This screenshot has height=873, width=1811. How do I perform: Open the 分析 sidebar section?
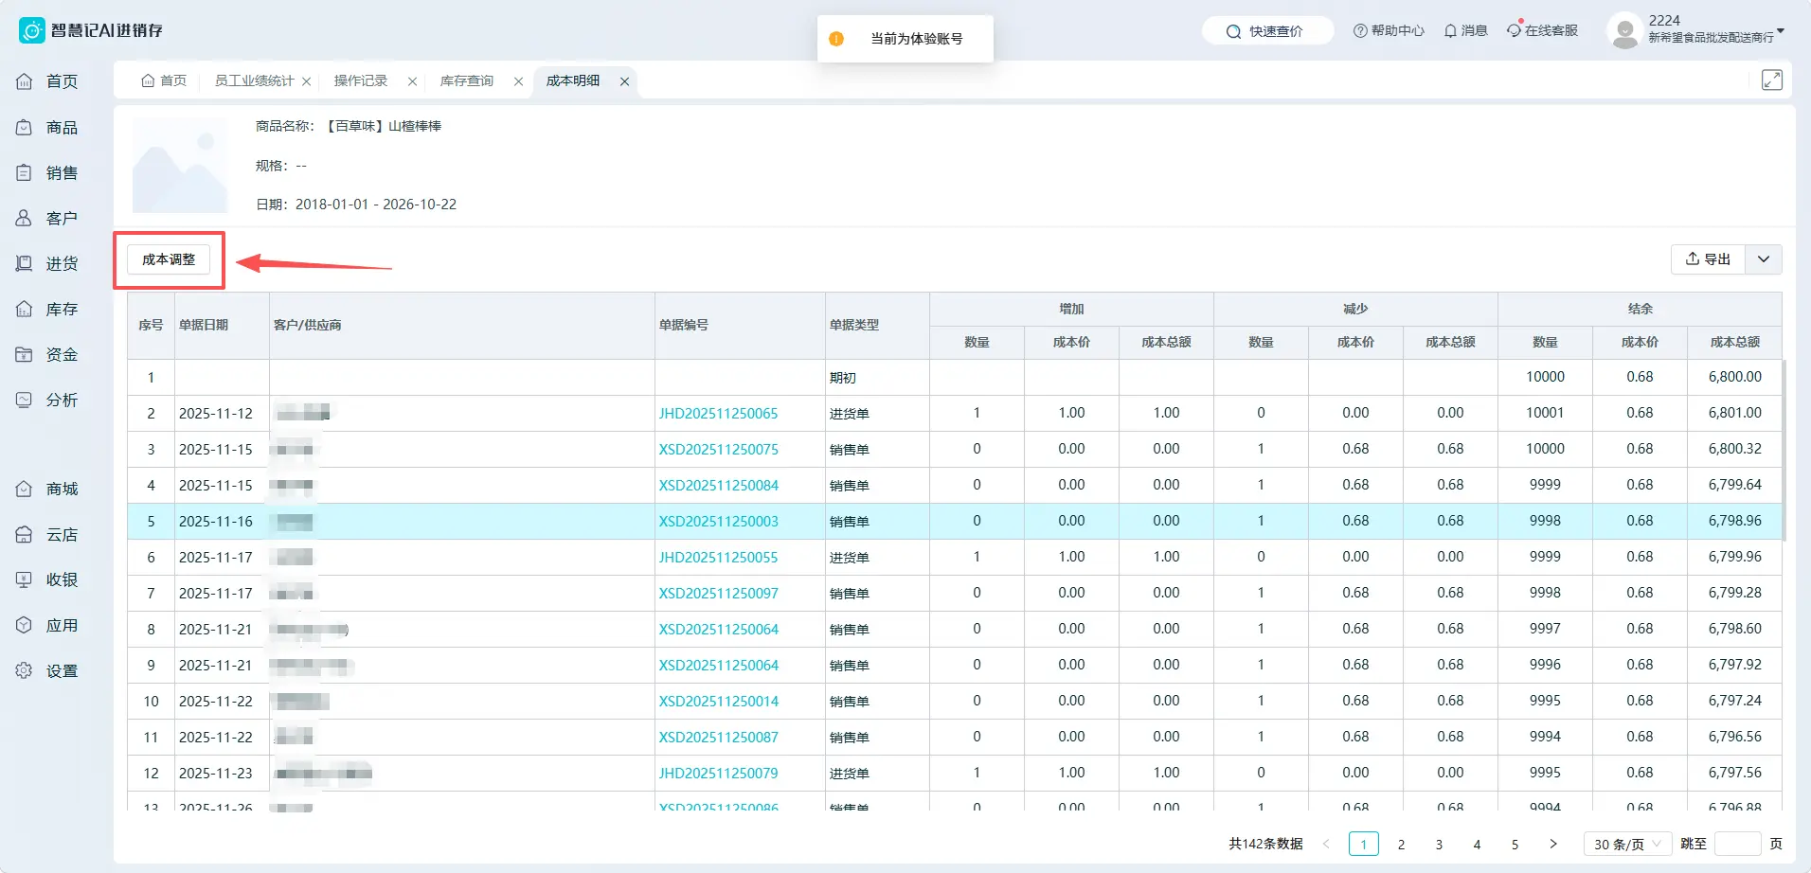tap(47, 400)
